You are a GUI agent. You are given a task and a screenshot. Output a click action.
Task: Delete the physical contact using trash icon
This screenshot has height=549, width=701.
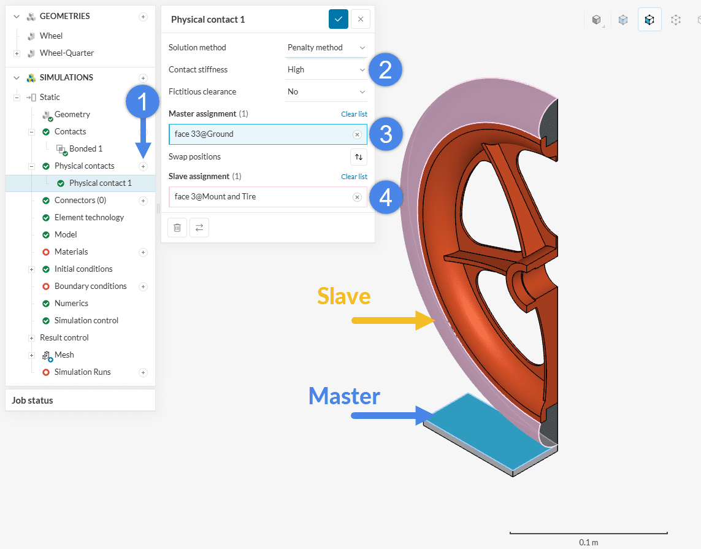pyautogui.click(x=177, y=228)
